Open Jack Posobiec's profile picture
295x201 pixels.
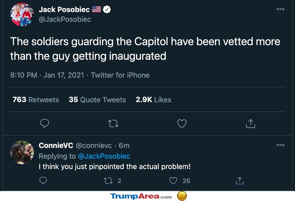[x=22, y=14]
